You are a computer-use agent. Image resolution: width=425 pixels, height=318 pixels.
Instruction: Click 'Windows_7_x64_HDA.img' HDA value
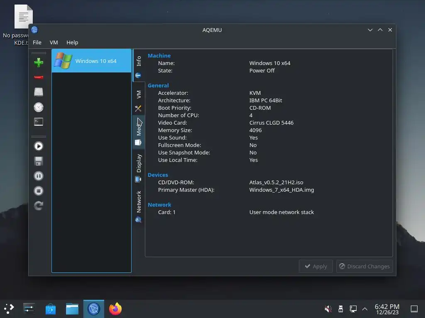pos(282,190)
